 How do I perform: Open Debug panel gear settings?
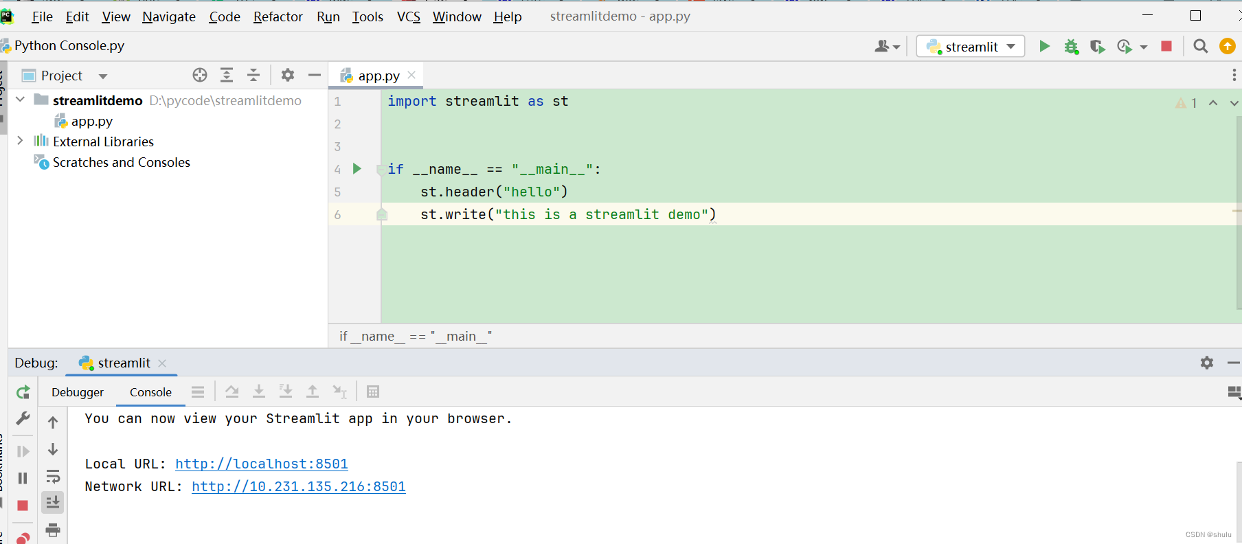[1207, 363]
